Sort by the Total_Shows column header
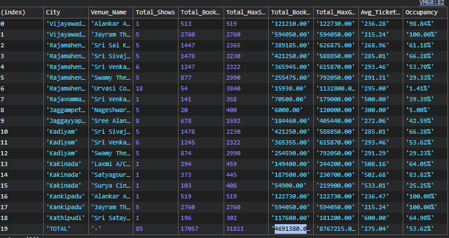The height and width of the screenshot is (238, 449). pyautogui.click(x=156, y=13)
